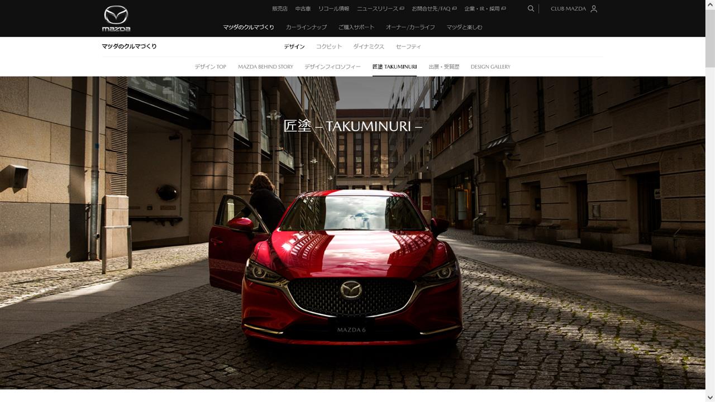Image resolution: width=715 pixels, height=402 pixels.
Task: Open 企業・IR・採用 link
Action: [x=482, y=9]
